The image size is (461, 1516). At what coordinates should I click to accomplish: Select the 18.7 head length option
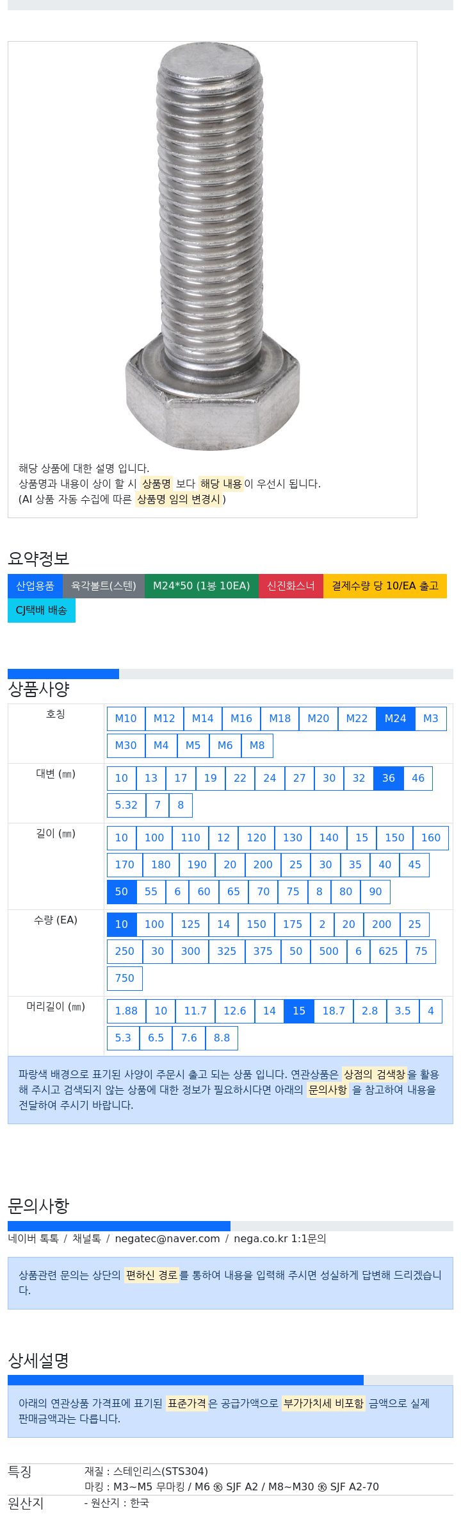point(334,1011)
